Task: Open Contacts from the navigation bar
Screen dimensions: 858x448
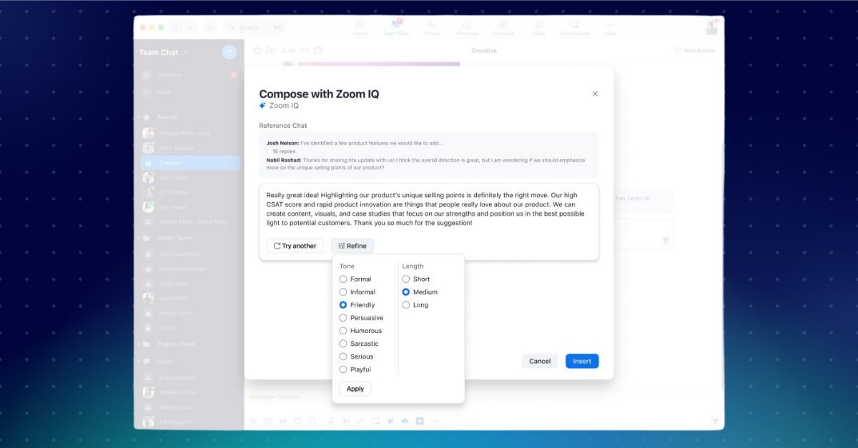Action: tap(503, 27)
